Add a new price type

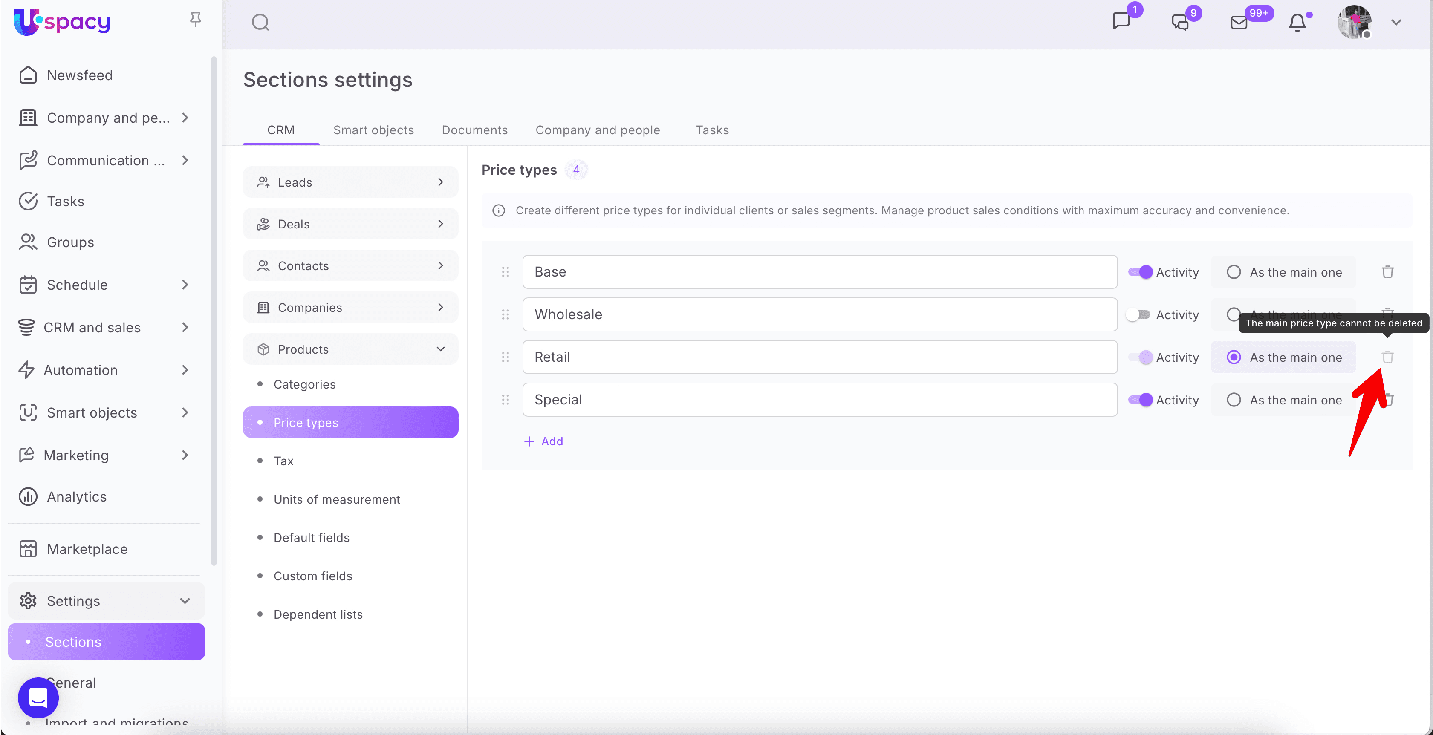(x=544, y=441)
